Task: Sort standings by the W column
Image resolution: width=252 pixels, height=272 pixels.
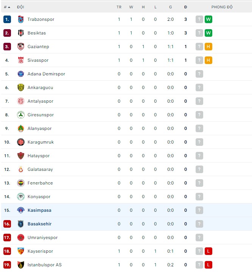Action: click(131, 7)
